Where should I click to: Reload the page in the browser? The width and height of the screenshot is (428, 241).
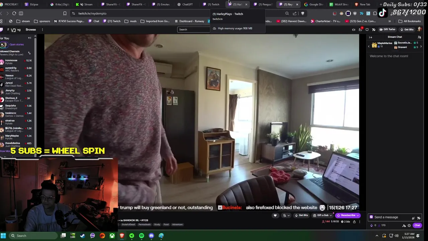(14, 13)
